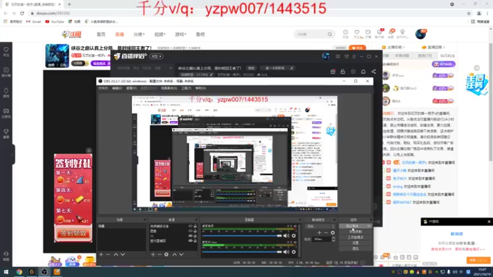Image resolution: width=493 pixels, height=277 pixels.
Task: Open the 场景集合(S) menu in OBS
Action: point(169,88)
